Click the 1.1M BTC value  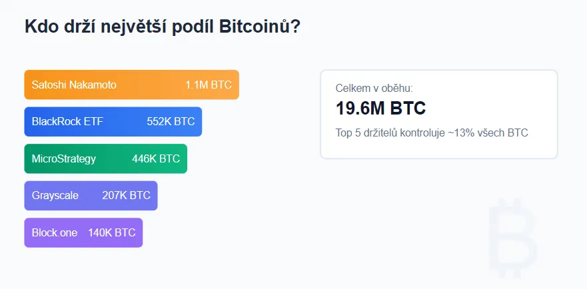(209, 85)
